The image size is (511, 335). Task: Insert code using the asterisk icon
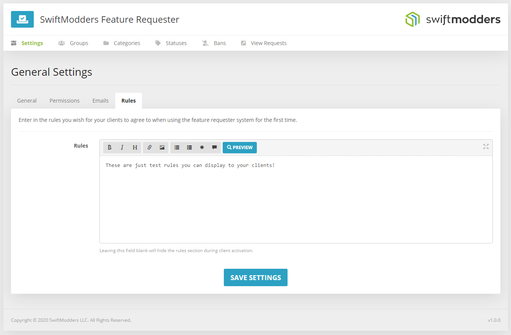(202, 148)
